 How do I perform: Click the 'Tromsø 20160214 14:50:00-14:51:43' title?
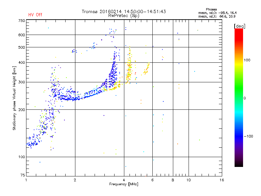(124, 11)
